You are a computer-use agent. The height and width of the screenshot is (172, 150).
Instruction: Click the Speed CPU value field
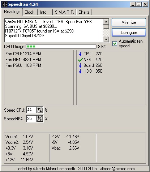31,110
